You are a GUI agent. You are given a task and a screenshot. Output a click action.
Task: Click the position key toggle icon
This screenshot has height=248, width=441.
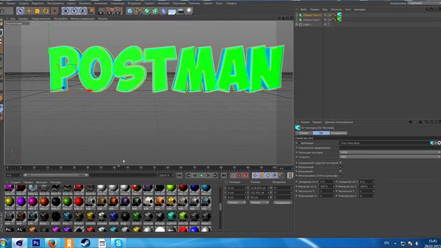pos(255,175)
